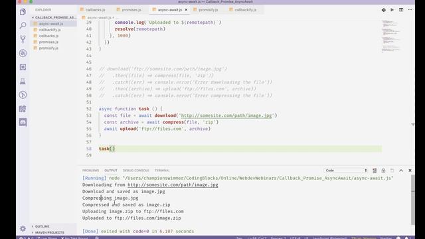
Task: Maximize the panel with the up chevron
Action: pyautogui.click(x=401, y=171)
